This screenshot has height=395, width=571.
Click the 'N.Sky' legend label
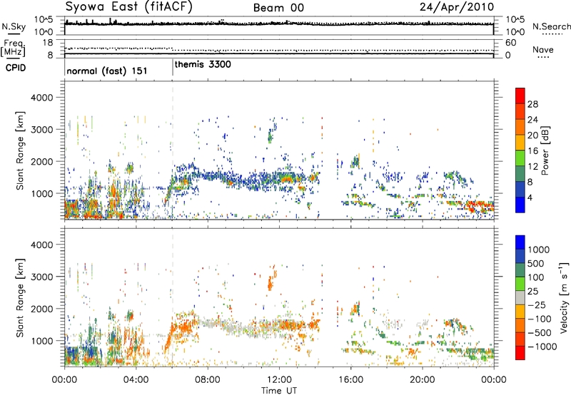coord(14,26)
